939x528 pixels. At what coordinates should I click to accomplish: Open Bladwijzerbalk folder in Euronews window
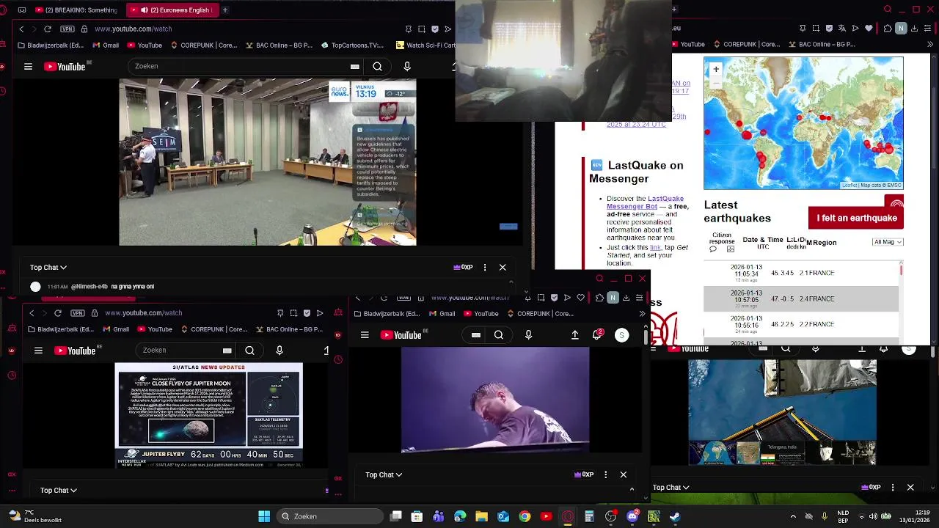[51, 45]
